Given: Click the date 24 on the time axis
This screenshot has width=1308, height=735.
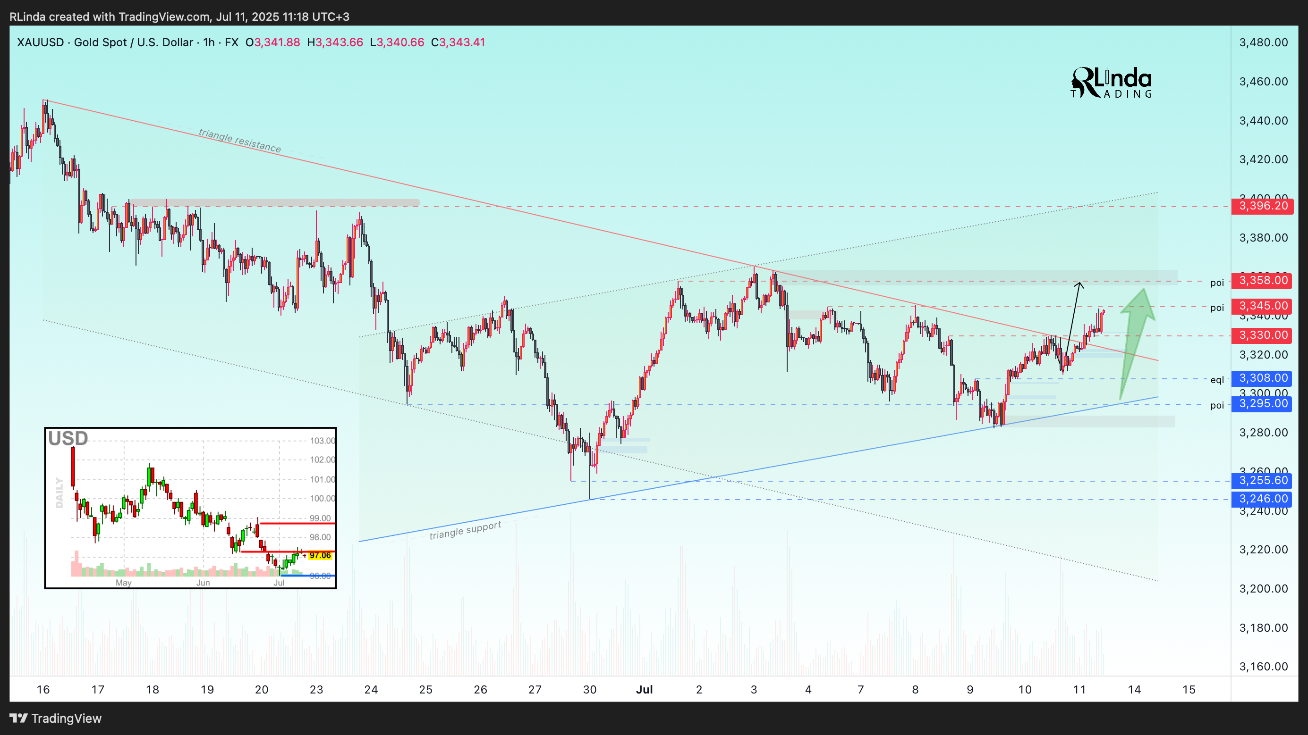Looking at the screenshot, I should coord(371,690).
